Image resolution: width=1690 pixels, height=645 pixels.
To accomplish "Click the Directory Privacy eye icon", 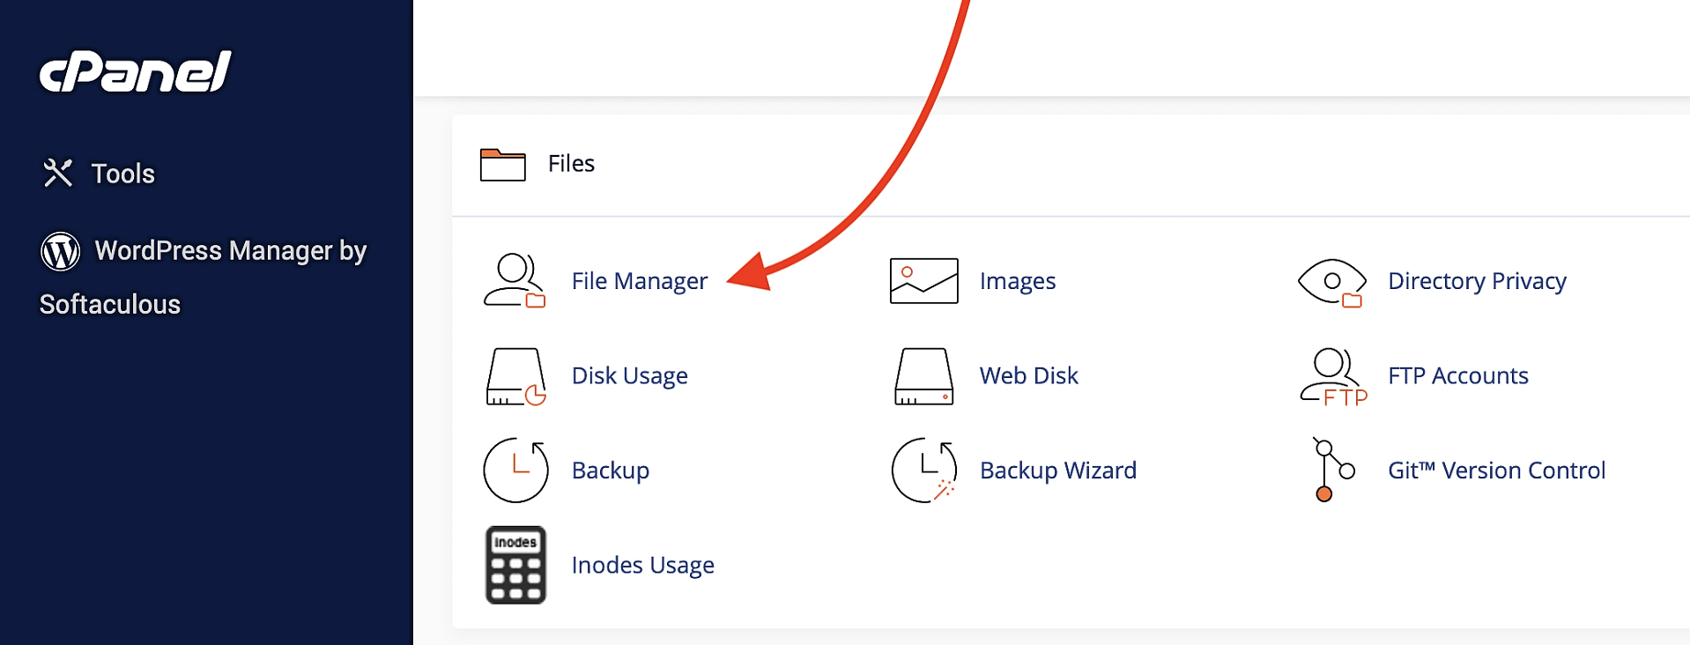I will [x=1332, y=282].
